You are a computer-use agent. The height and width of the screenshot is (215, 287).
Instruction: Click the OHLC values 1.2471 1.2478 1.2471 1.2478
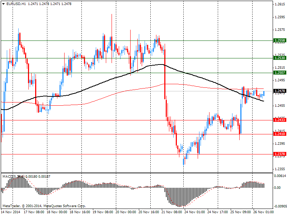pos(50,4)
